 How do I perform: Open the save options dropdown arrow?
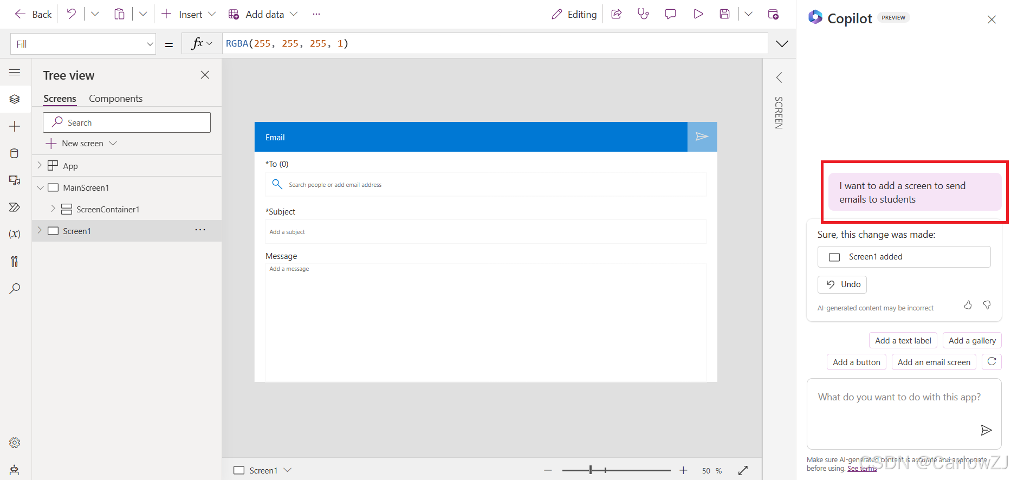748,14
